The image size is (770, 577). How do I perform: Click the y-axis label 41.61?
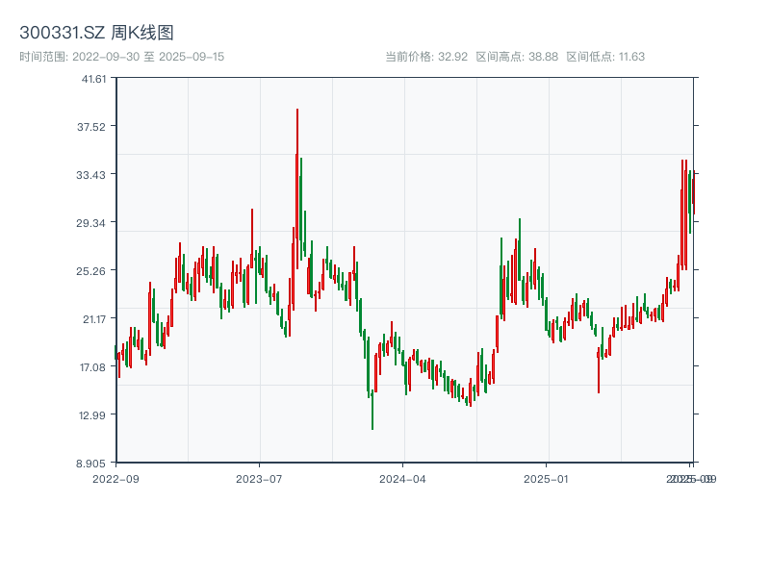pos(93,79)
